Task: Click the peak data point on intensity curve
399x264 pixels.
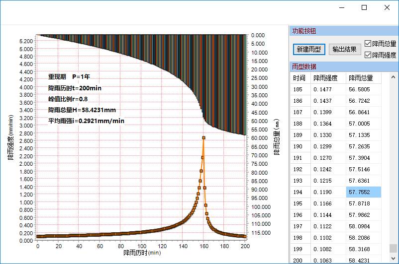Action: coord(203,138)
